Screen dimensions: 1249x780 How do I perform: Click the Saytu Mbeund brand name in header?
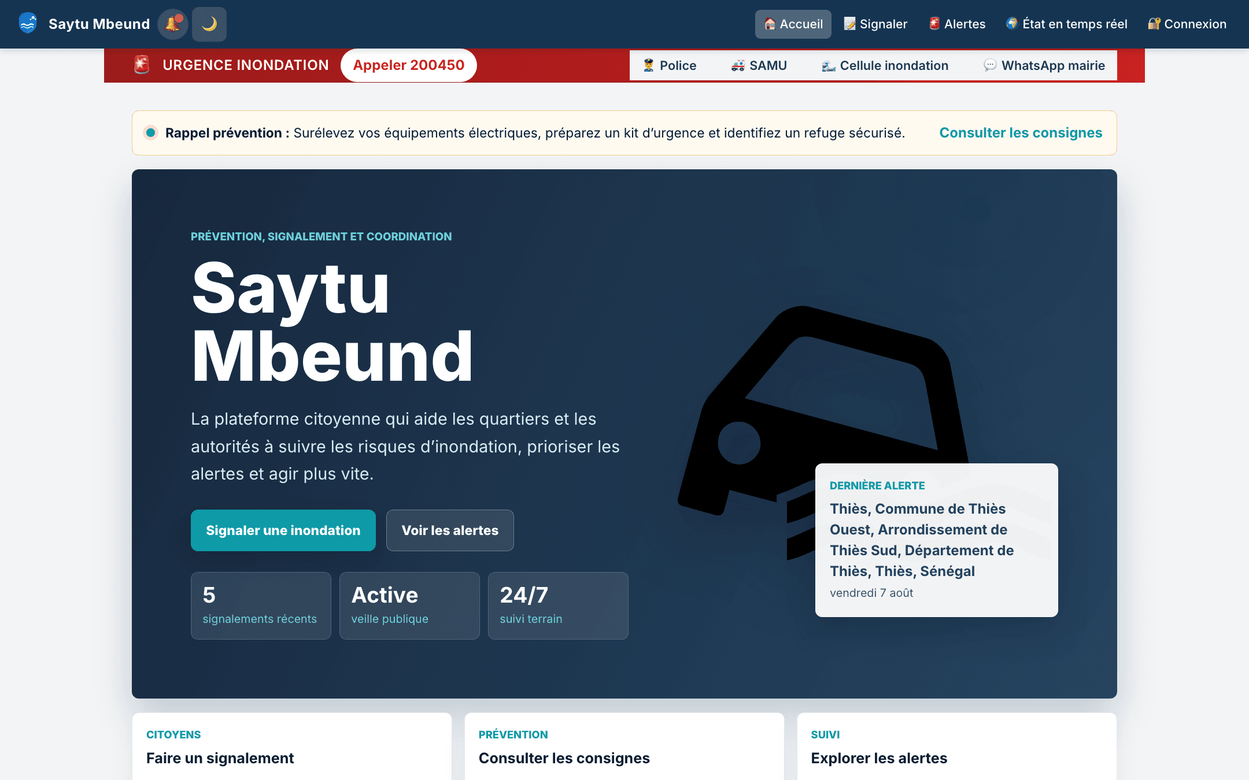(x=99, y=24)
